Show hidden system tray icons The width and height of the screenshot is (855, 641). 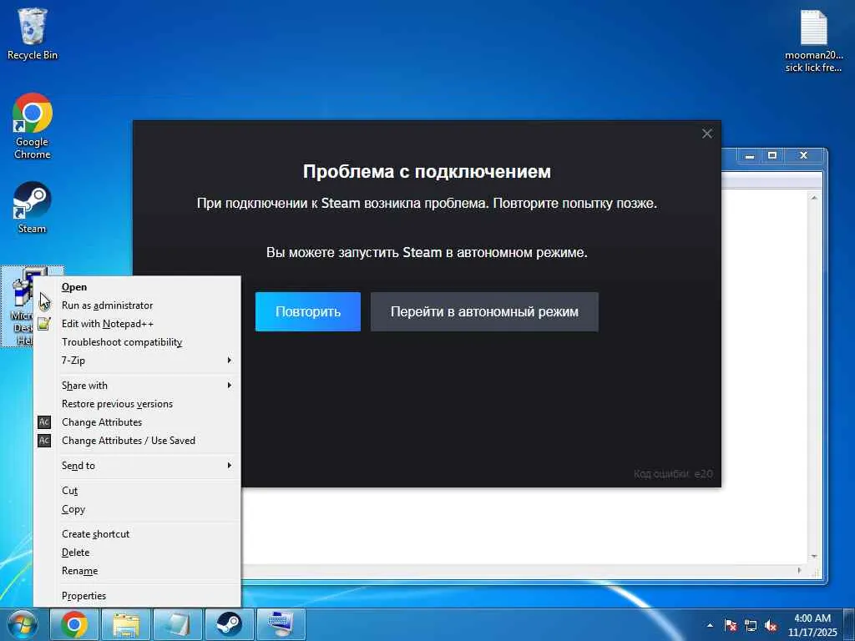[710, 625]
